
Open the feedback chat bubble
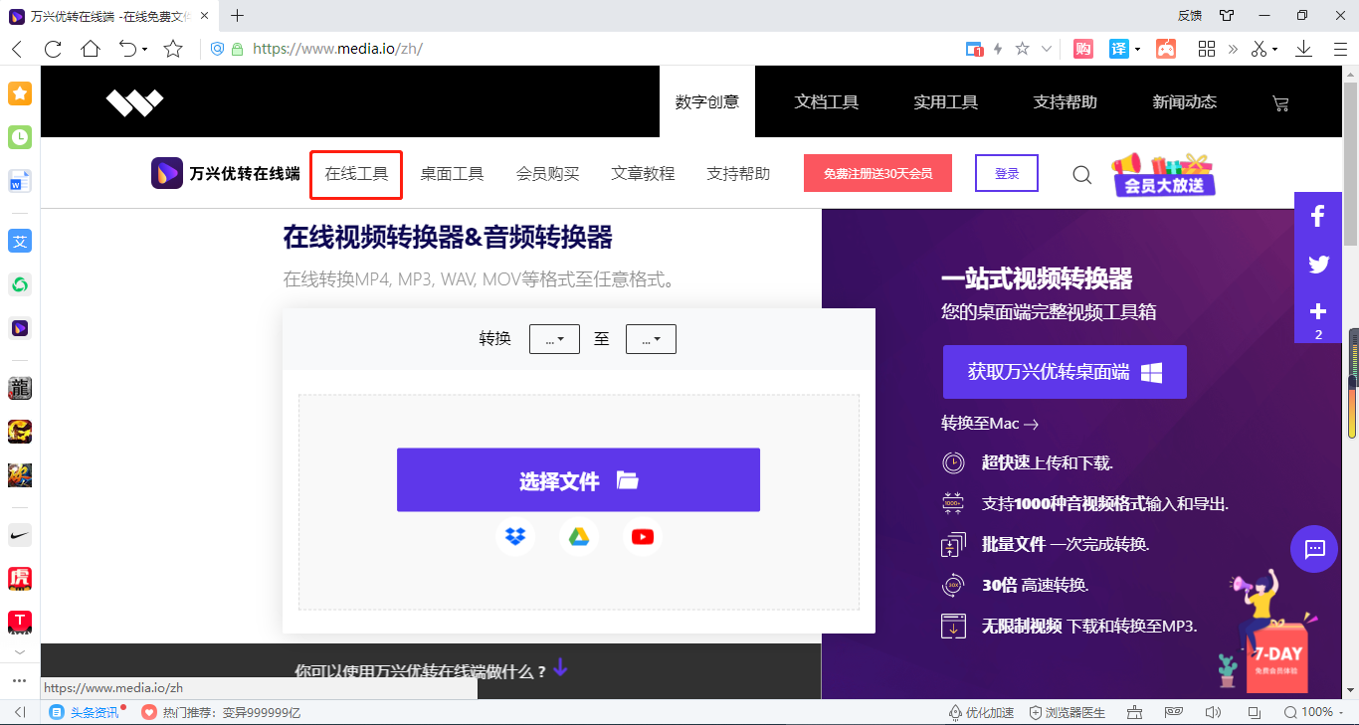click(x=1313, y=548)
